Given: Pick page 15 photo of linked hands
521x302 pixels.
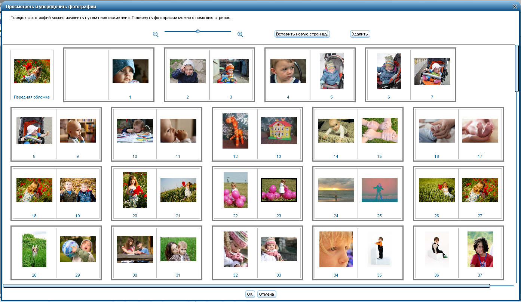Looking at the screenshot, I should (x=379, y=131).
